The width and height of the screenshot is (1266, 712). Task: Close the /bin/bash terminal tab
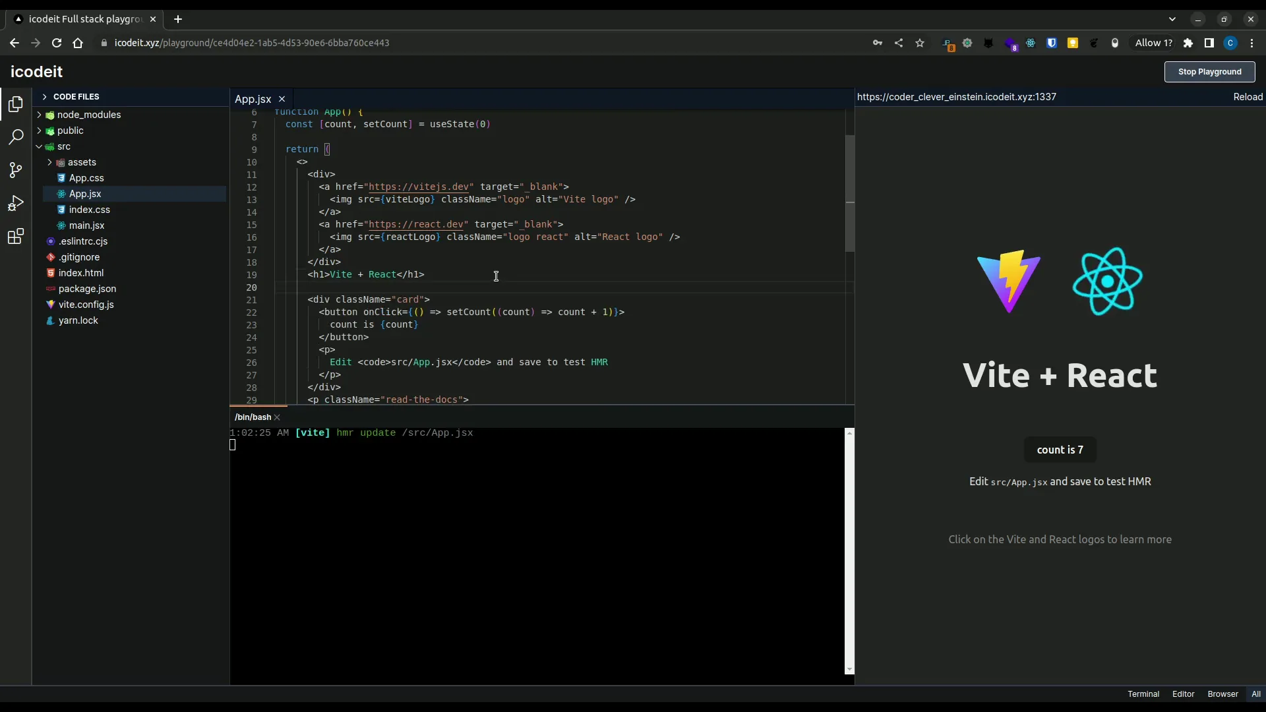(x=277, y=417)
